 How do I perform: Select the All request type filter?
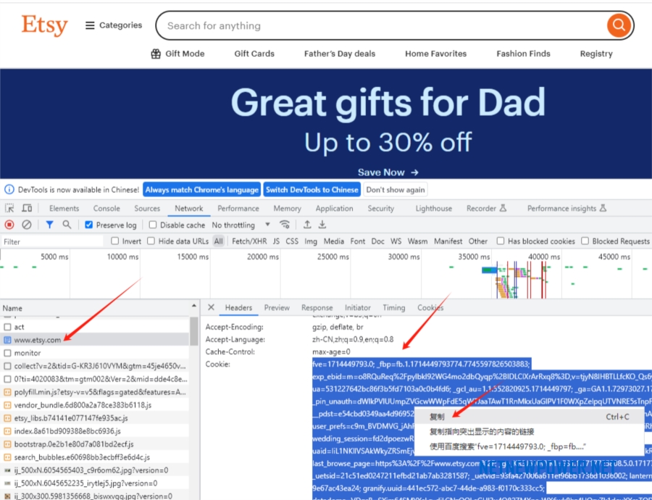pyautogui.click(x=218, y=241)
